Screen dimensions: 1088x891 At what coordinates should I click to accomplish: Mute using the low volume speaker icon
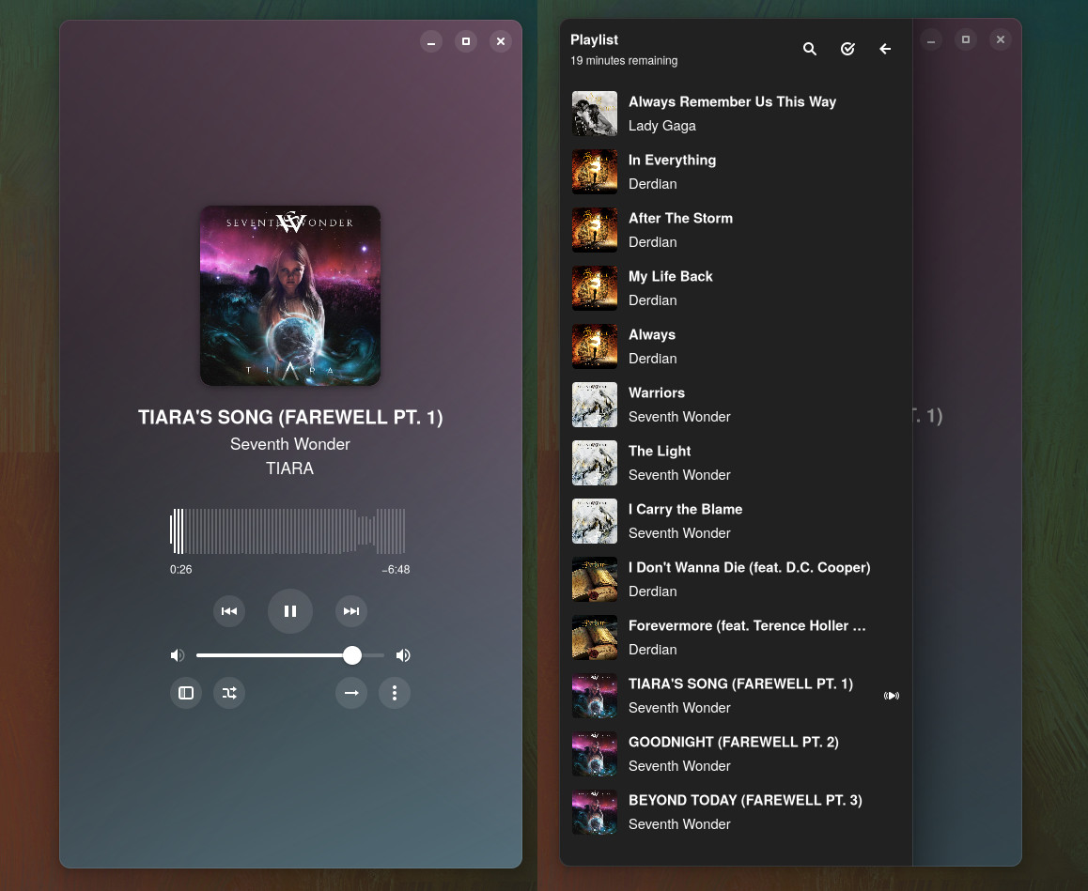[x=178, y=655]
